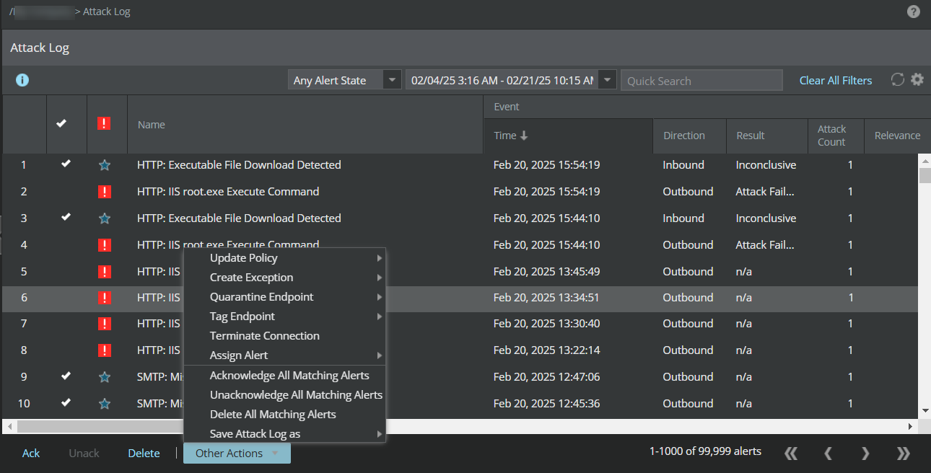
Task: Toggle the acknowledged checkmark in row 10
Action: 66,402
